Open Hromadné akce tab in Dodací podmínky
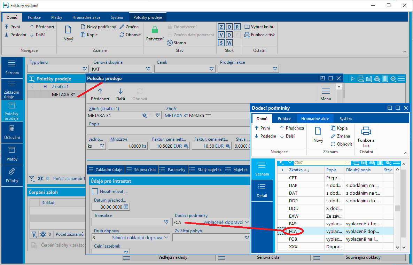The height and width of the screenshot is (265, 413). coord(315,119)
